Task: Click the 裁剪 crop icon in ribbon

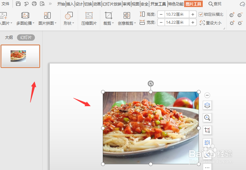Action: coord(108,15)
